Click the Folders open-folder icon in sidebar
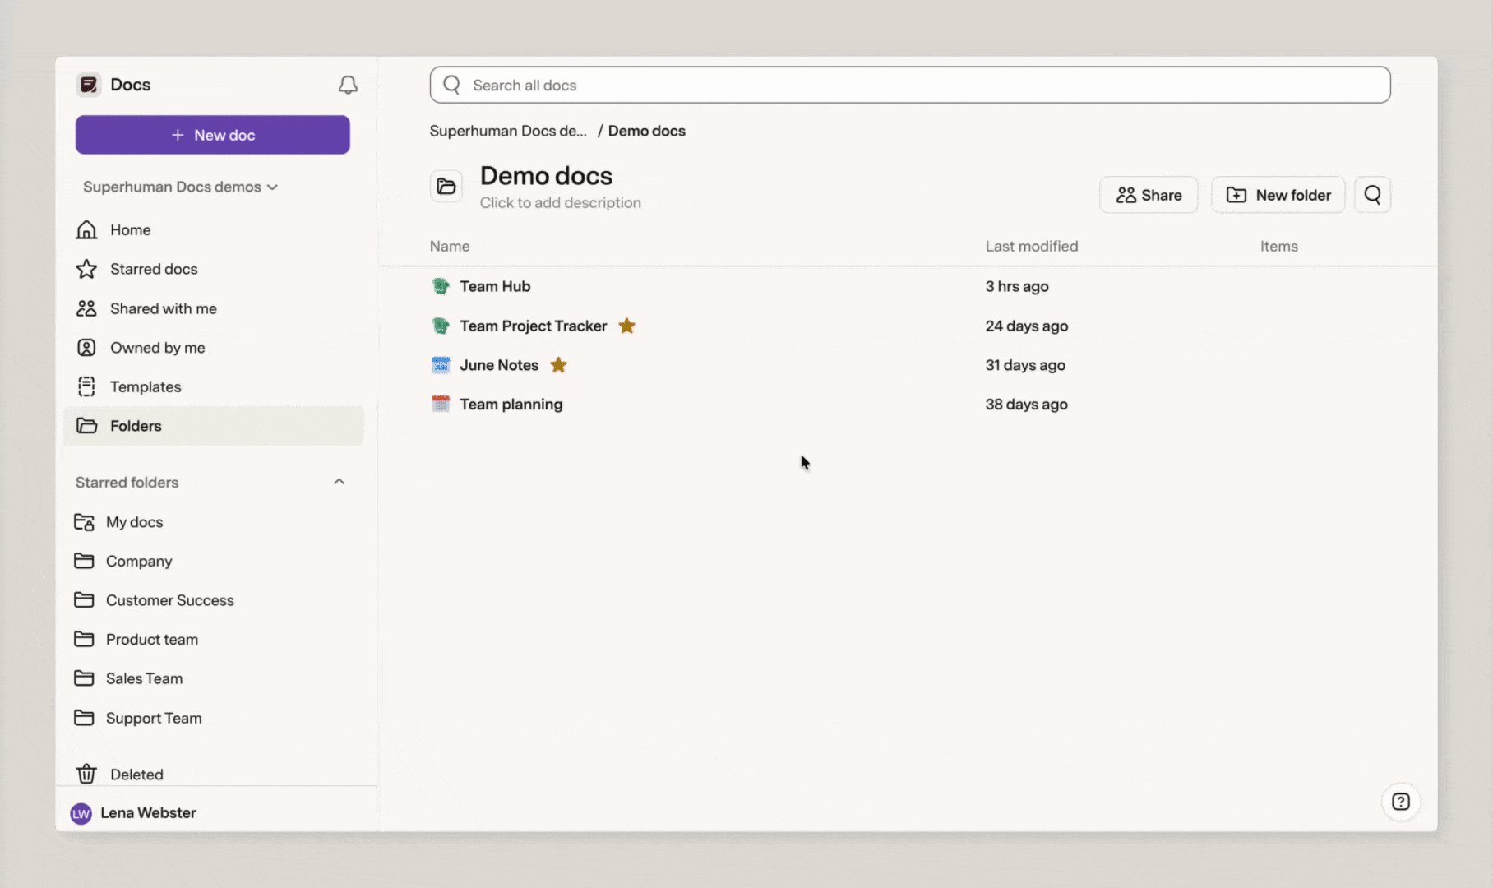 (x=86, y=426)
